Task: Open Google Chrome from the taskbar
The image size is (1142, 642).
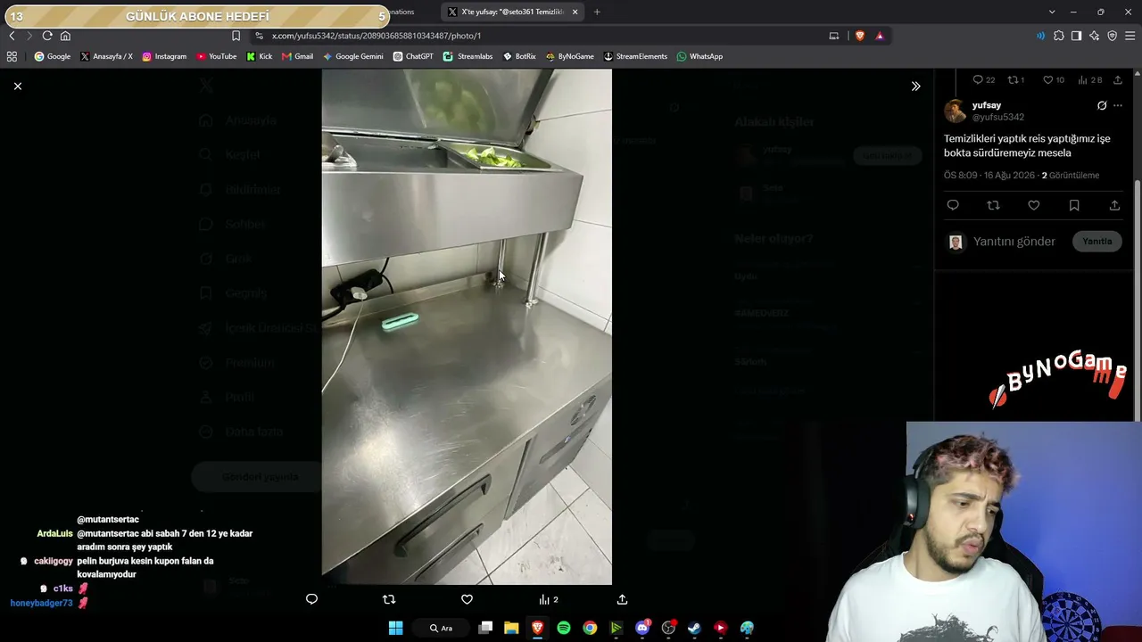Action: [590, 628]
